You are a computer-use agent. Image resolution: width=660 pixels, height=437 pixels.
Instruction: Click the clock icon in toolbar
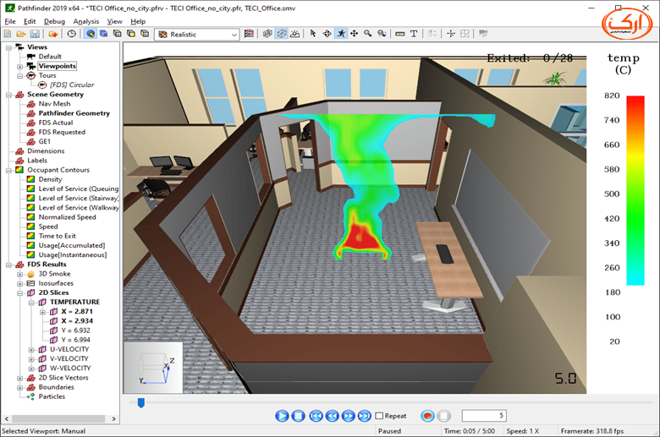[72, 34]
